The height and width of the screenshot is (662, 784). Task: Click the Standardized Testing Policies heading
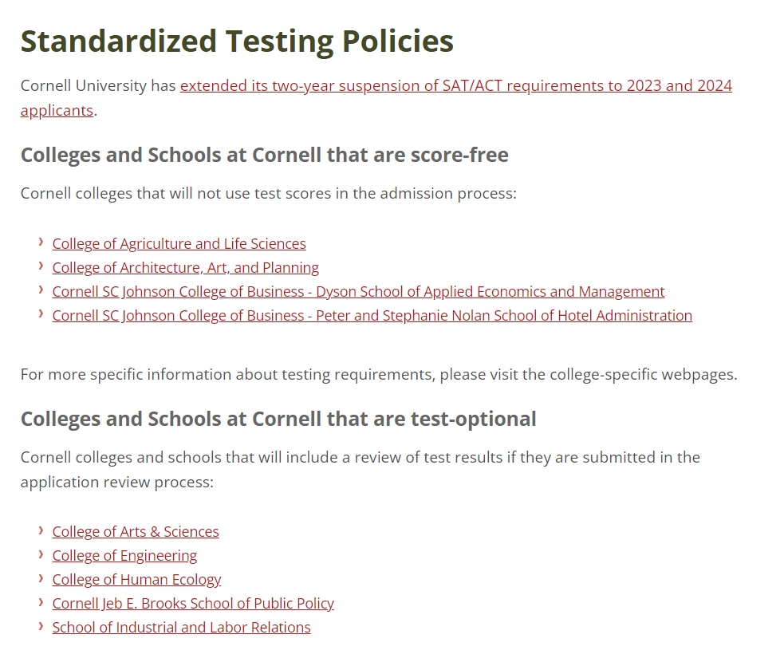[x=237, y=41]
